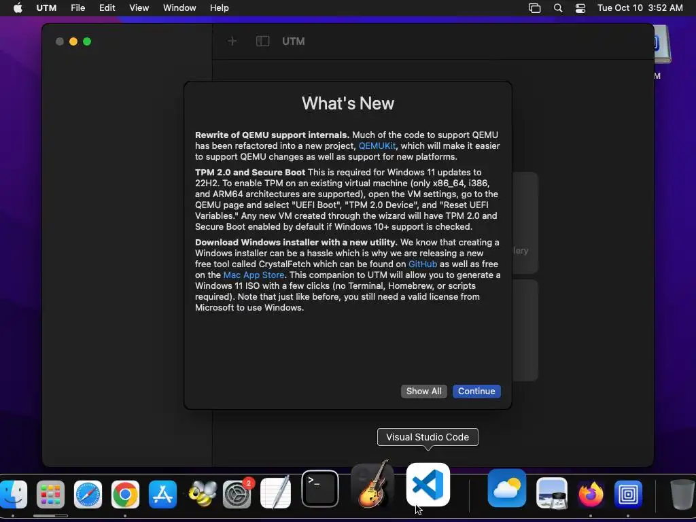
Task: Click "TPM 2.0 and Secure Boot" heading text
Action: point(250,172)
